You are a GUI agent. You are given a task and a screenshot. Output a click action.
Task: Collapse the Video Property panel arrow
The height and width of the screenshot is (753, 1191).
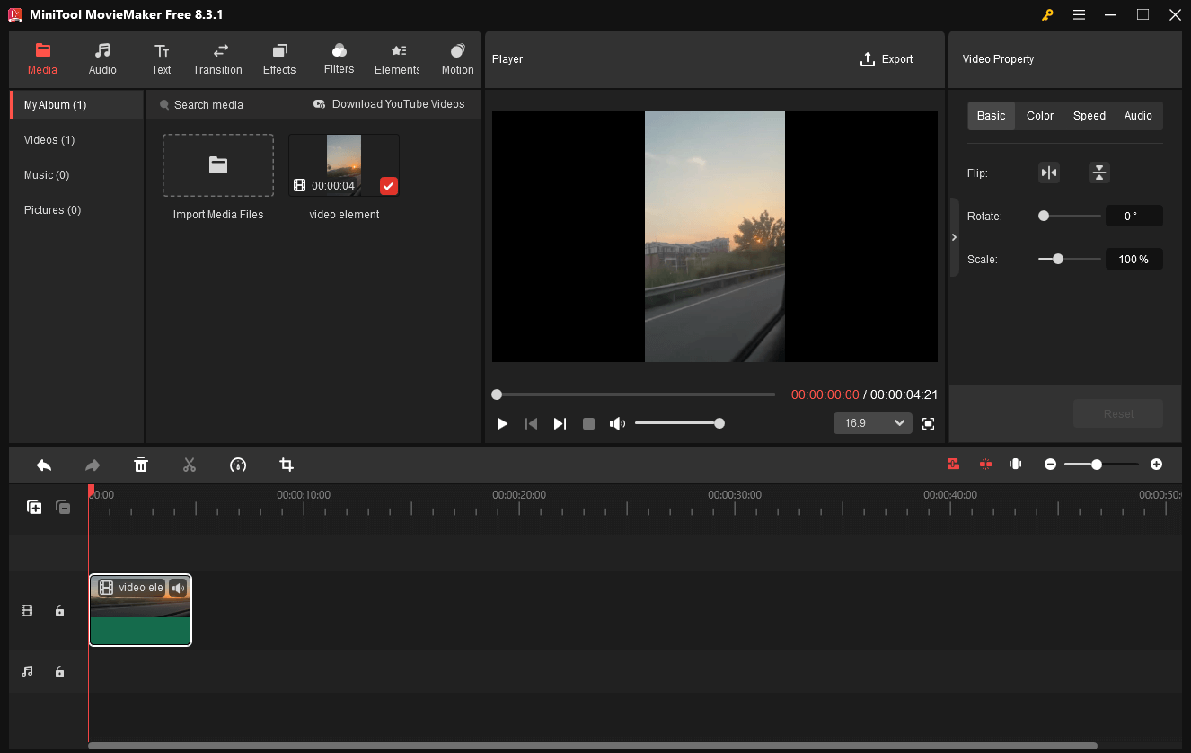[954, 237]
